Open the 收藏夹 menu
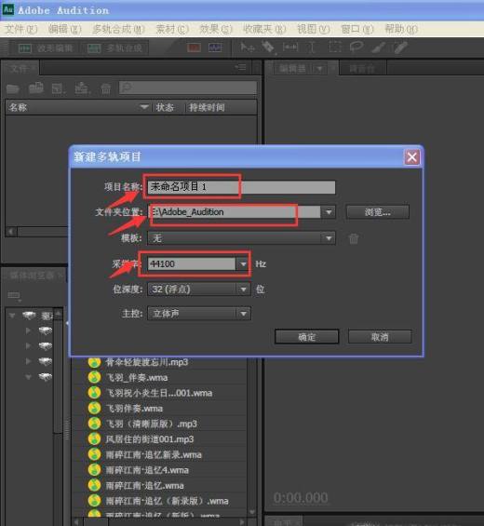This screenshot has height=526, width=484. pyautogui.click(x=264, y=30)
